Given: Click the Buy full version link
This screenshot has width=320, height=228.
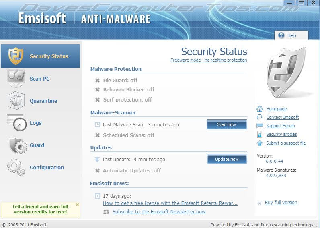Looking at the screenshot, I should coord(281,203).
